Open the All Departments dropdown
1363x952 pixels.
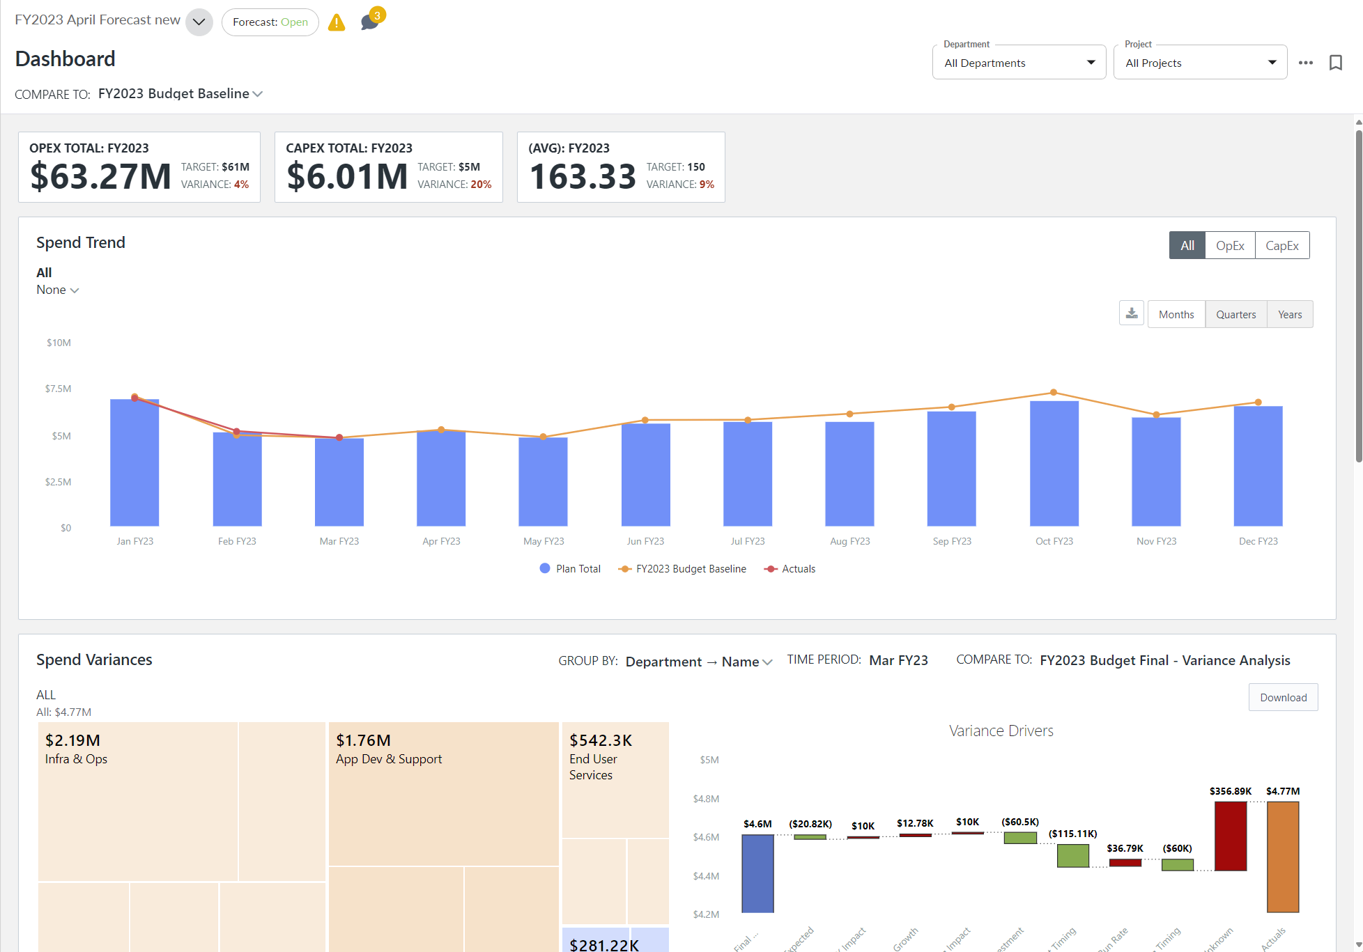coord(1019,63)
